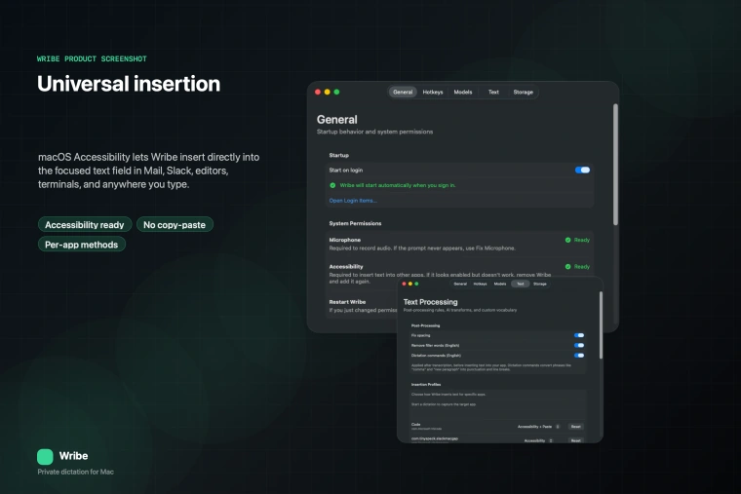Viewport: 741px width, 494px height.
Task: Switch to Hotkeys tab in General window
Action: pyautogui.click(x=433, y=92)
